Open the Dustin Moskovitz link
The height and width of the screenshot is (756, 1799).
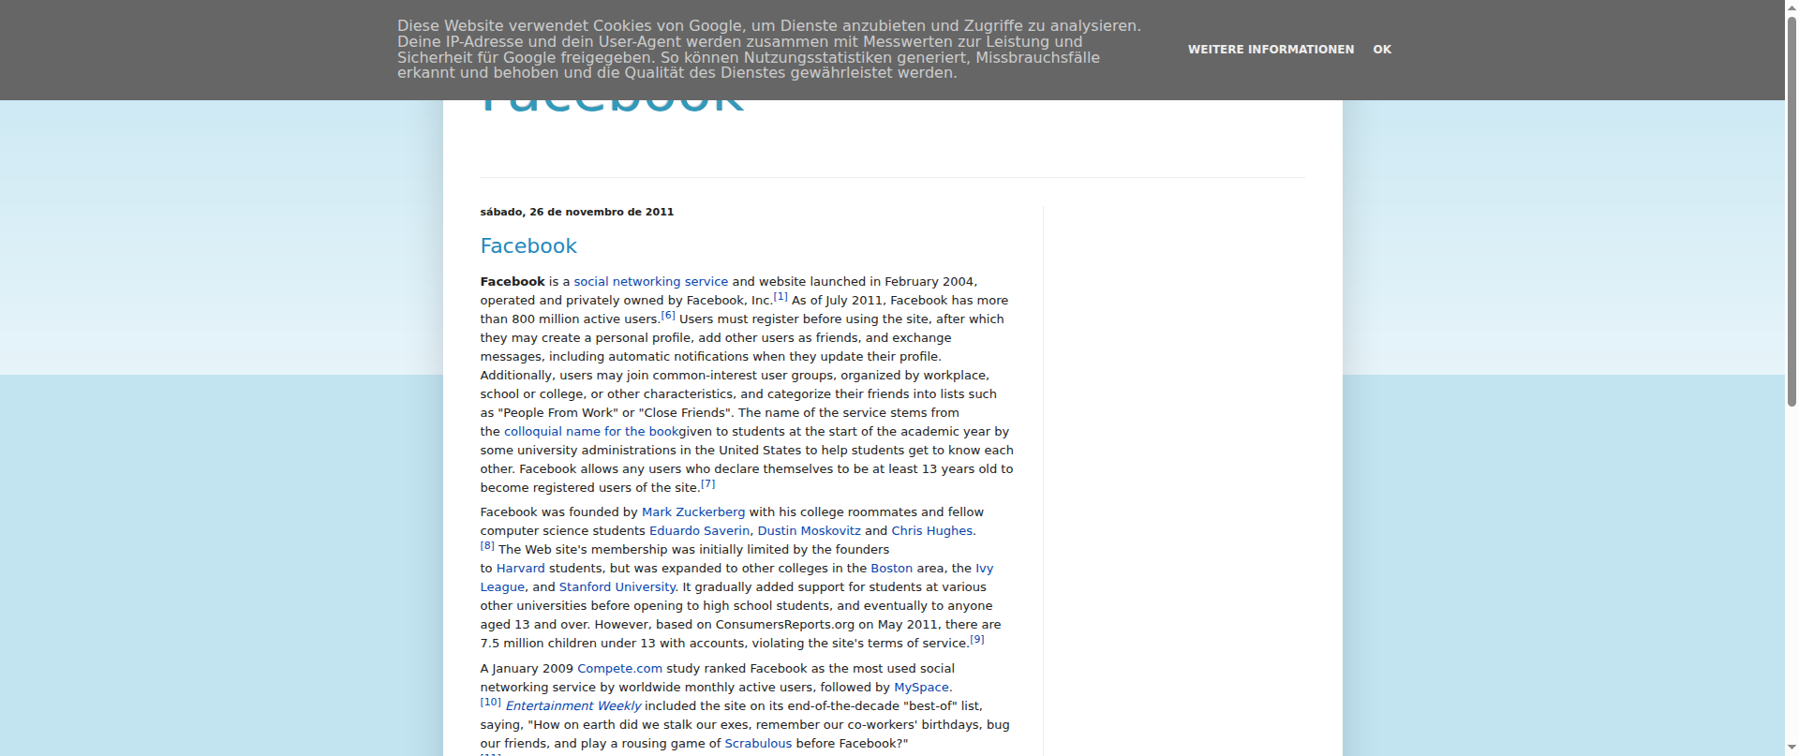(x=810, y=530)
